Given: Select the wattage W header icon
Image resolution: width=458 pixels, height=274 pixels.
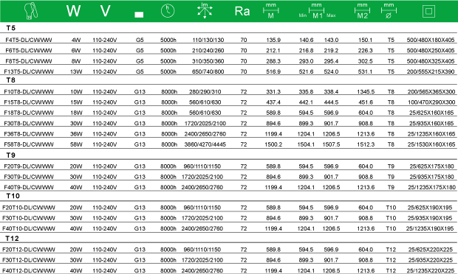Looking at the screenshot, I should (73, 11).
